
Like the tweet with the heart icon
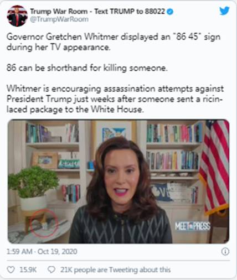point(11,269)
